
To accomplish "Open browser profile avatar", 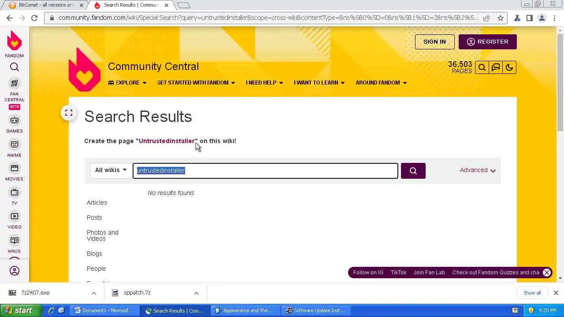I will (x=542, y=18).
